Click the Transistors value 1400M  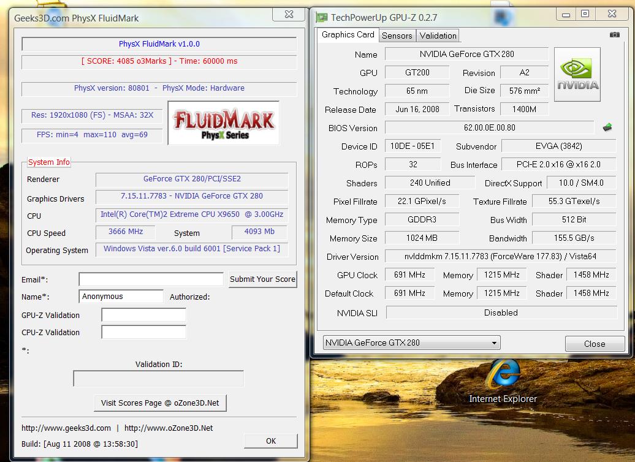click(x=525, y=109)
